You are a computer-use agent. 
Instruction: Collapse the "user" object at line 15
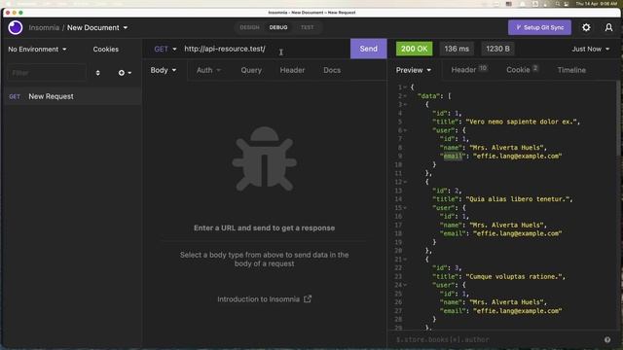click(x=405, y=207)
